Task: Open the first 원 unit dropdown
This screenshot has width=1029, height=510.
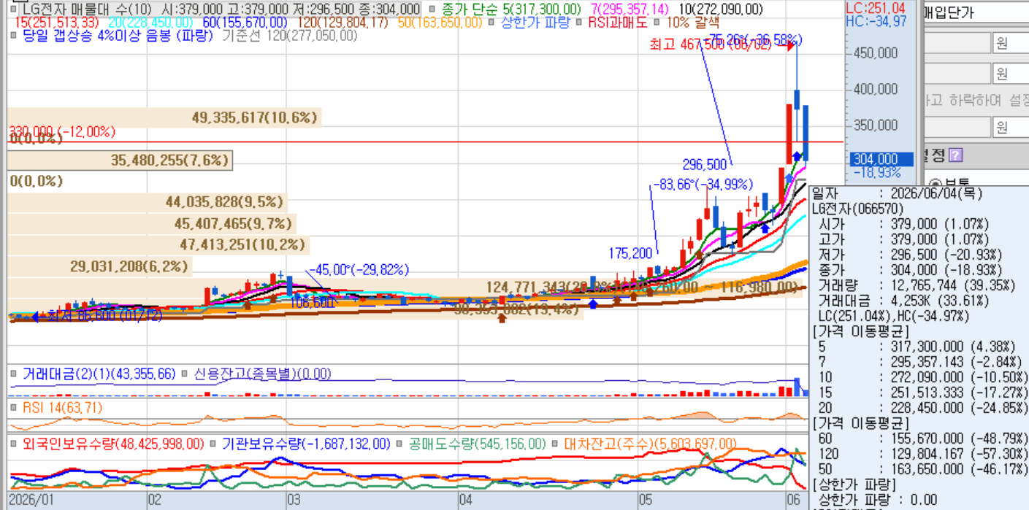Action: click(x=1010, y=43)
